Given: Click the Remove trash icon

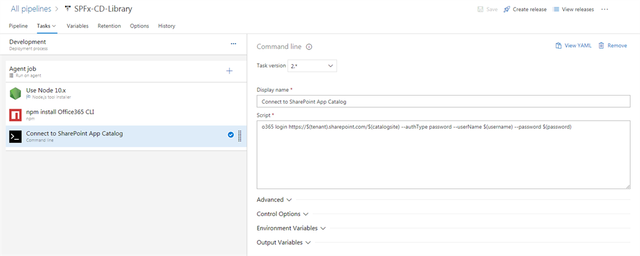Looking at the screenshot, I should (x=601, y=46).
